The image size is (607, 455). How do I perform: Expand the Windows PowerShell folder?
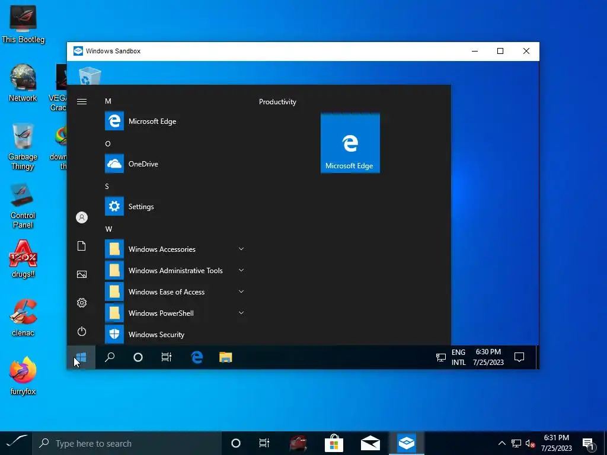click(174, 313)
